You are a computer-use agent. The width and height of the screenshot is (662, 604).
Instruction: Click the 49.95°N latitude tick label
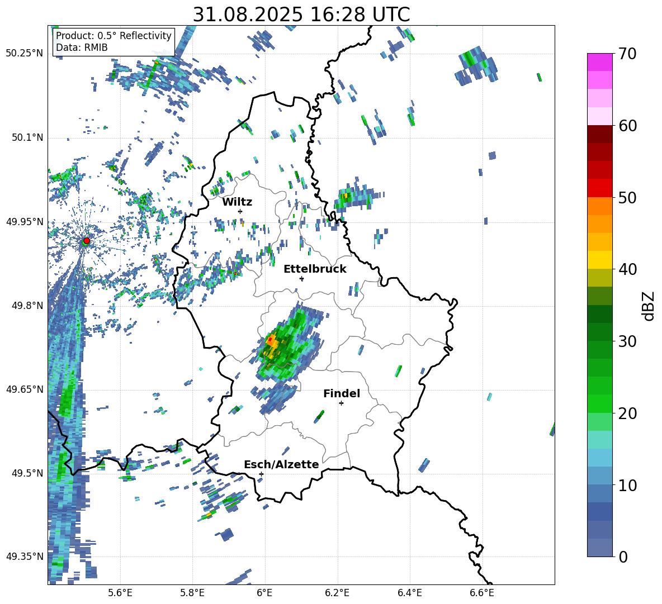25,222
